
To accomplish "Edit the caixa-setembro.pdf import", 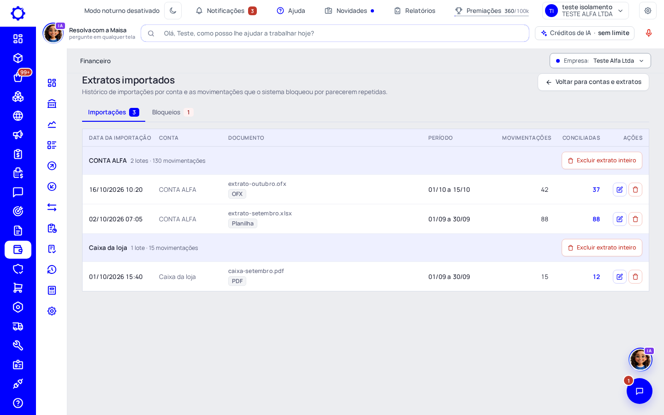I will pos(620,277).
